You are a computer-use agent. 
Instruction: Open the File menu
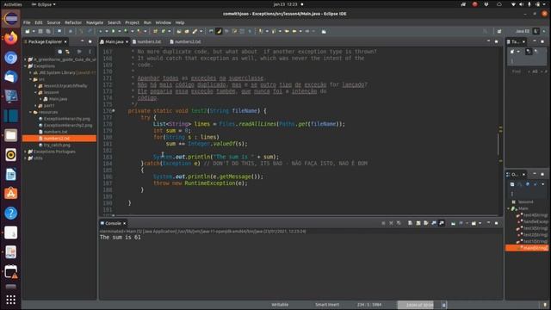click(x=27, y=22)
